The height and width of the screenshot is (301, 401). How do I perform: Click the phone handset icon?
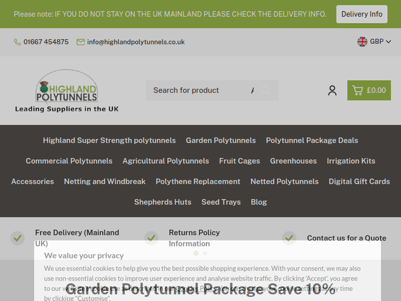click(x=17, y=42)
